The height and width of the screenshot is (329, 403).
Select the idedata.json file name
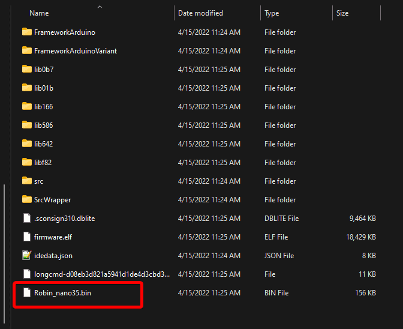point(53,256)
